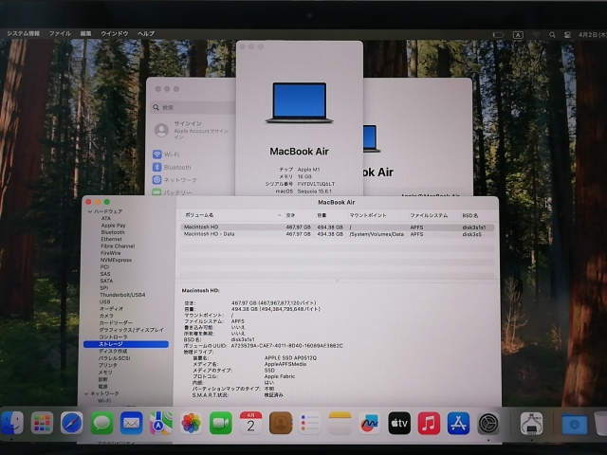Click サインイン Apple Account in Settings
The image size is (607, 455).
[193, 130]
